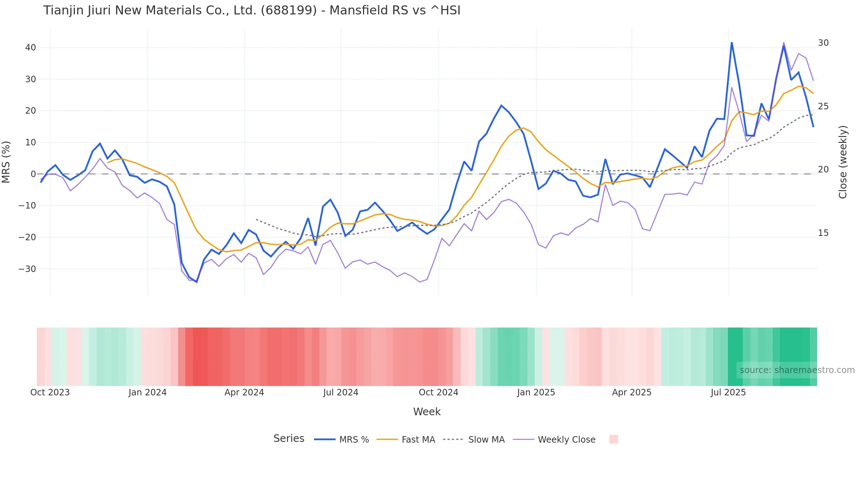Toggle the MRS % legend entry

pos(341,439)
